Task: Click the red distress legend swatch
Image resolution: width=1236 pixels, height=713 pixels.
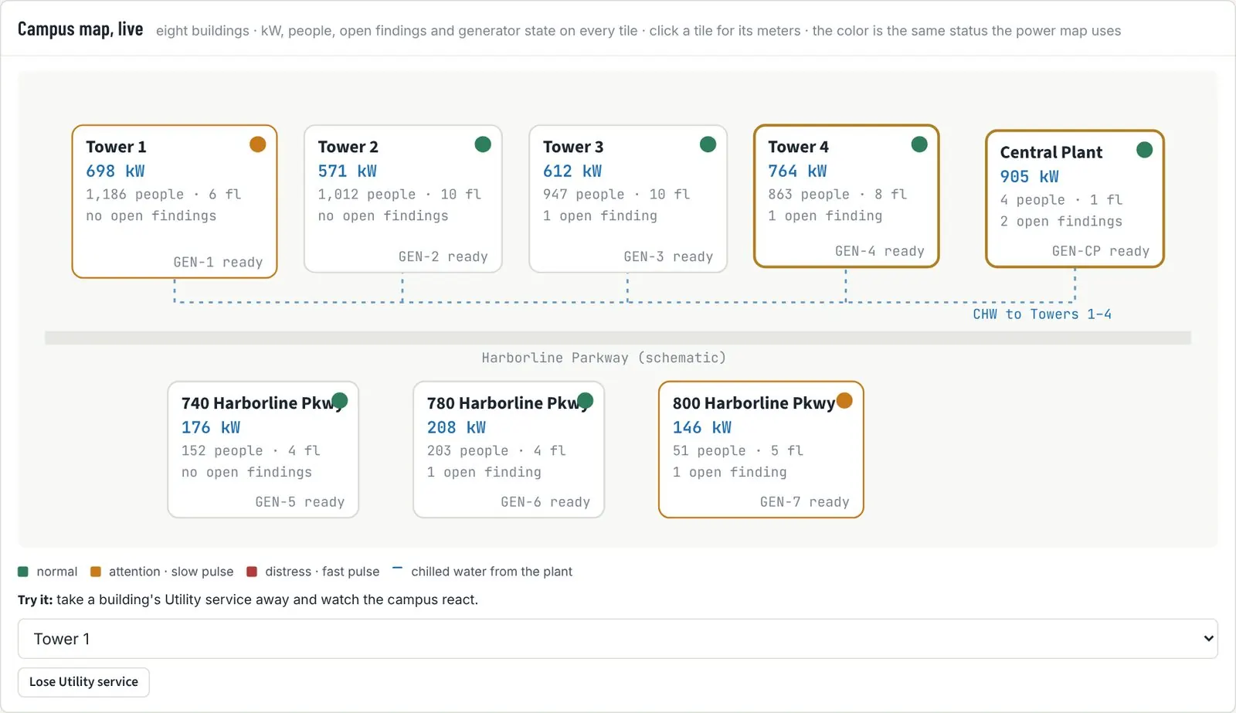Action: [252, 572]
